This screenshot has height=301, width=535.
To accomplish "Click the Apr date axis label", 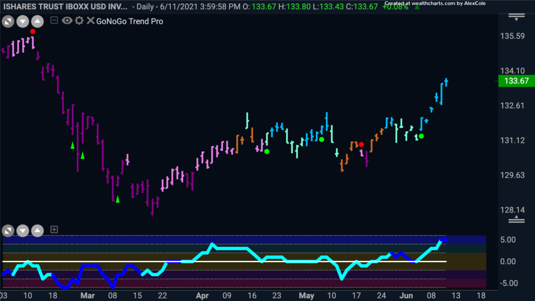I will pos(202,296).
